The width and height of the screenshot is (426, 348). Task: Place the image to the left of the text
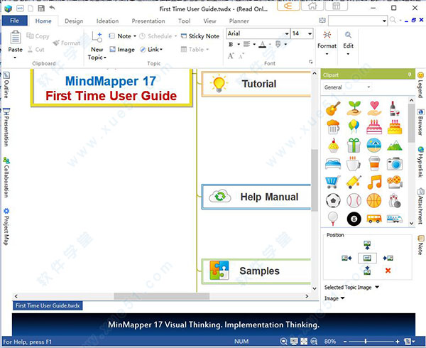tap(346, 258)
